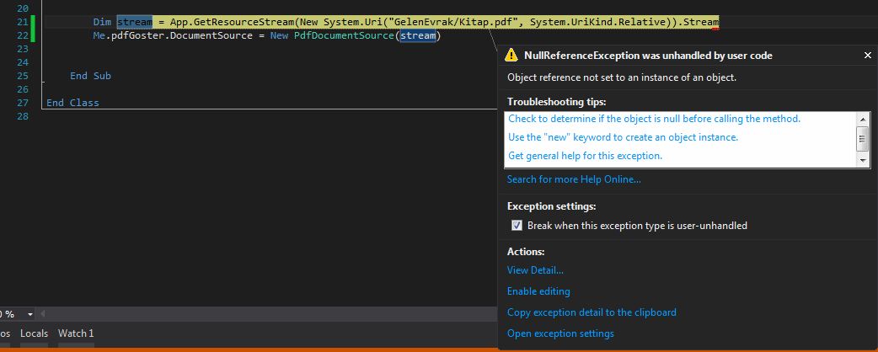The height and width of the screenshot is (352, 878).
Task: Open 'Get general help for this exception' link
Action: point(585,156)
